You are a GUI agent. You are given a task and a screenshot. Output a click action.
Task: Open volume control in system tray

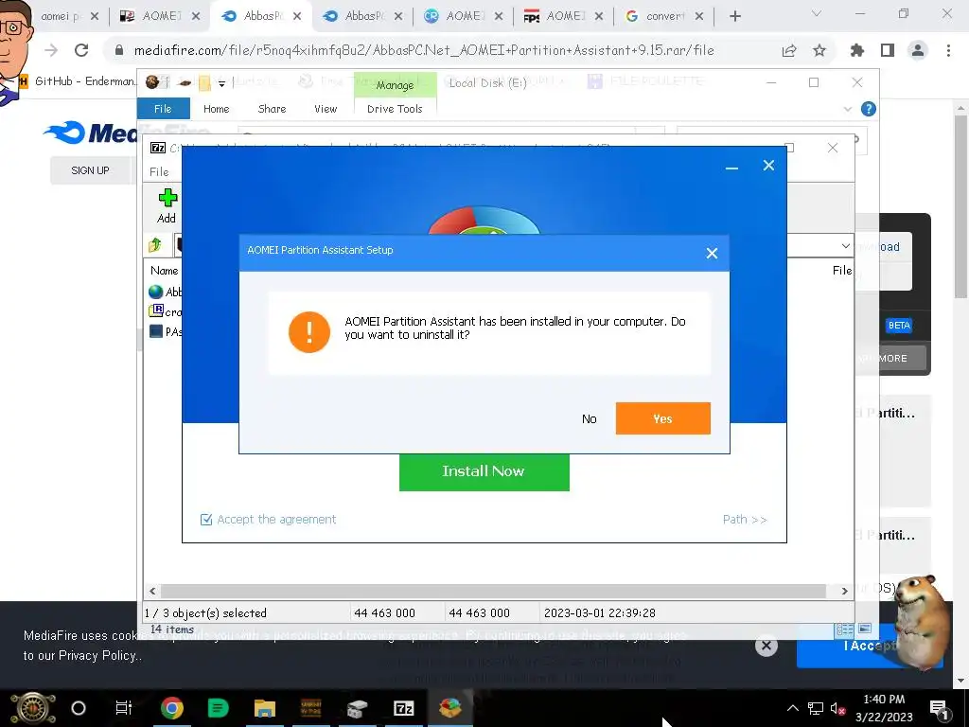[837, 708]
